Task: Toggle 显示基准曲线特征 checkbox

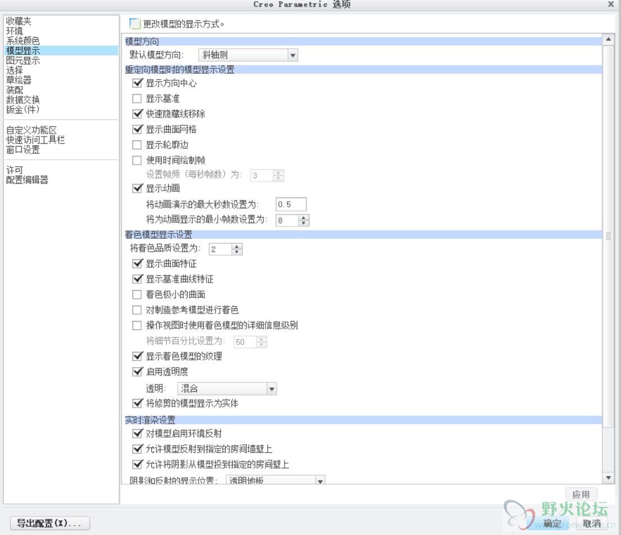Action: [x=137, y=279]
